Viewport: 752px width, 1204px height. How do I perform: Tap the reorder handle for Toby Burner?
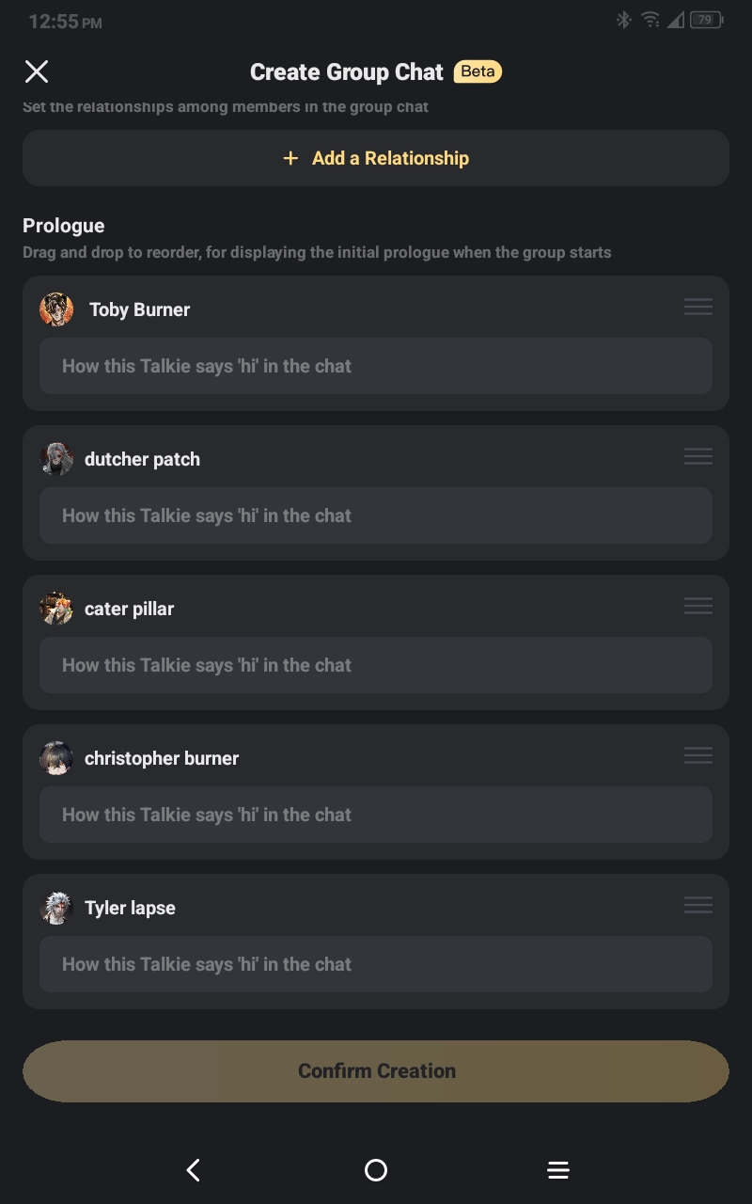[x=698, y=308]
